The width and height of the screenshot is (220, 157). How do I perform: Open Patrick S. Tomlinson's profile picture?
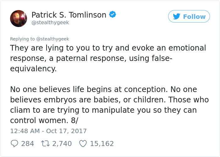point(19,19)
